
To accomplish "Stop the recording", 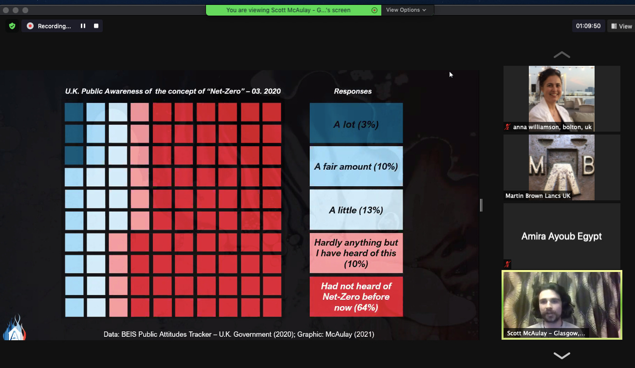I will coord(96,26).
